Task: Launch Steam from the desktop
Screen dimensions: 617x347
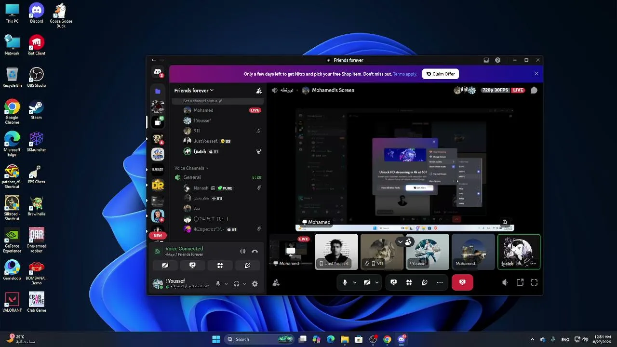Action: coord(37,109)
